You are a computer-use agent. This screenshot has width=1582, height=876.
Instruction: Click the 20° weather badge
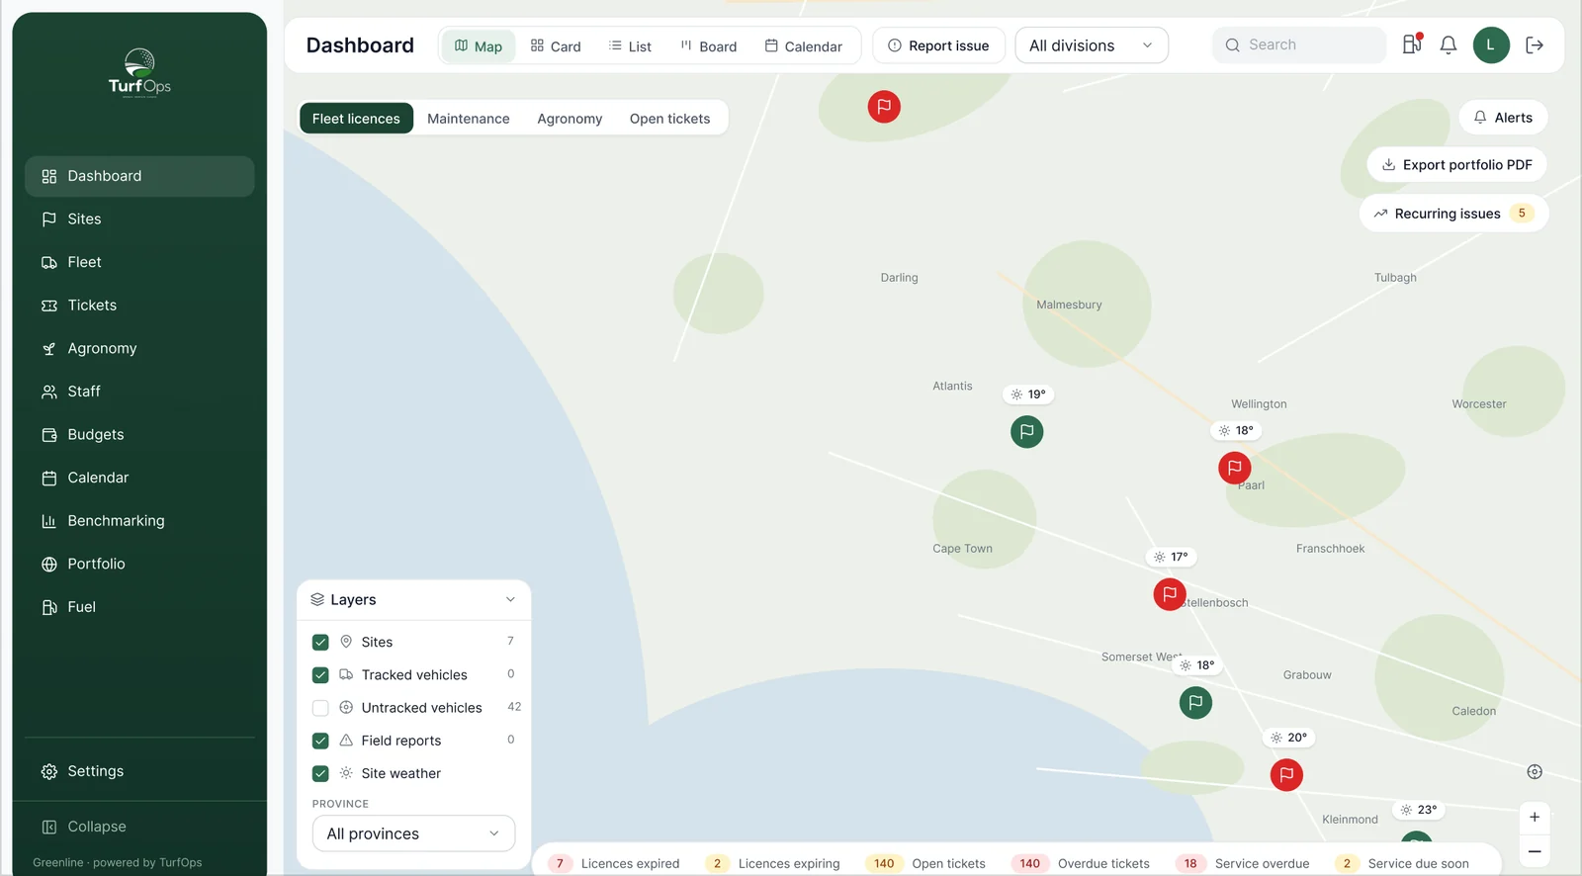[x=1289, y=738]
